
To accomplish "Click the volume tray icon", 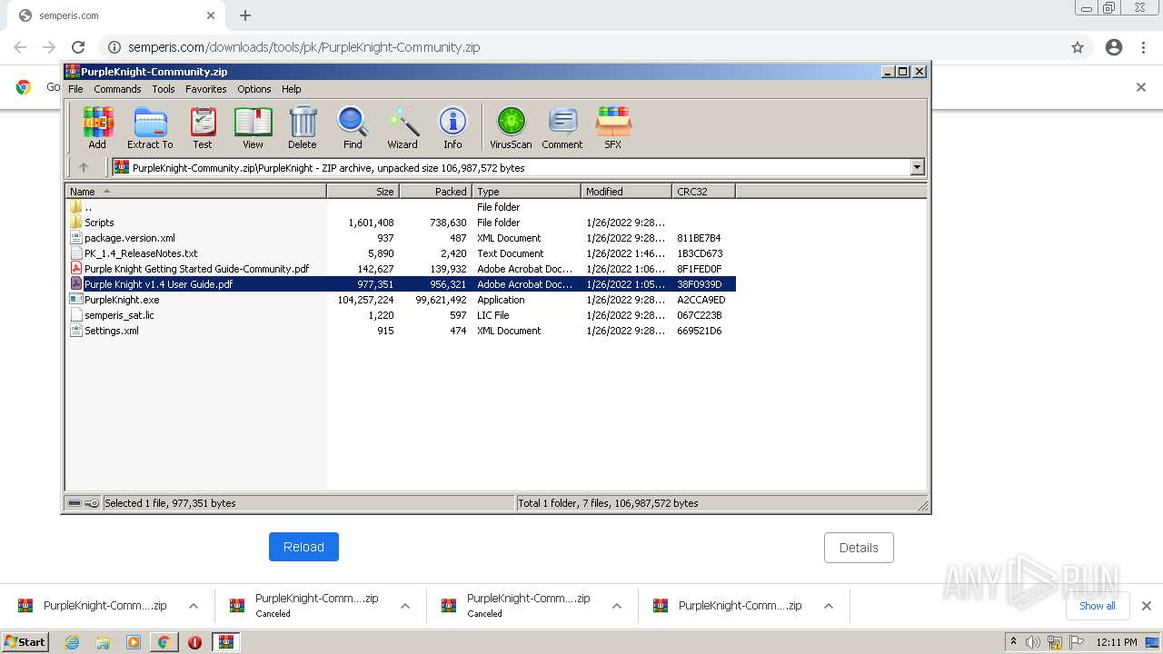I will pos(1033,642).
